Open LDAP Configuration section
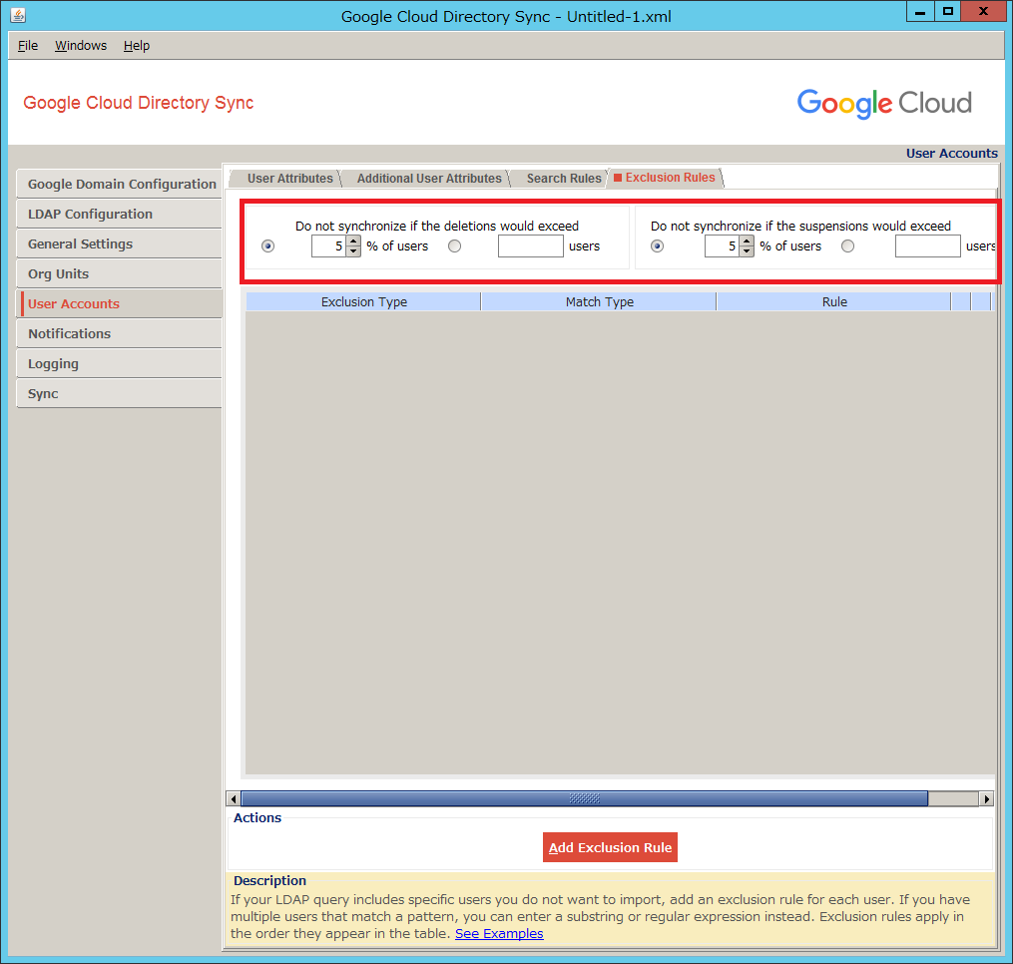The width and height of the screenshot is (1013, 964). click(x=120, y=214)
